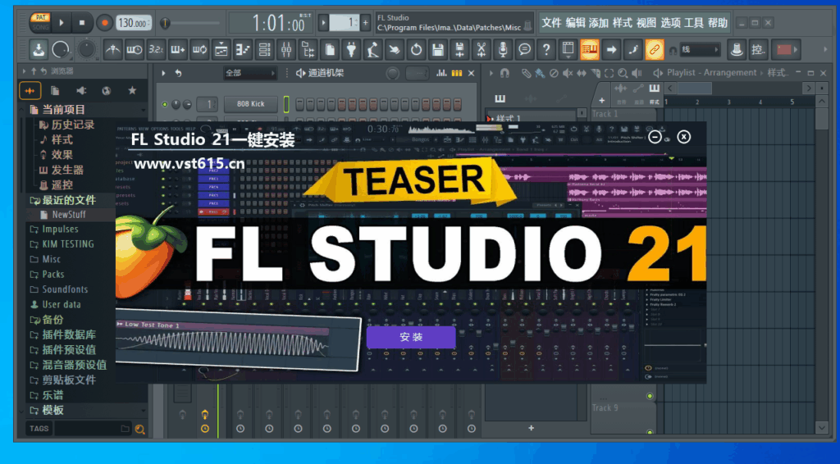The height and width of the screenshot is (464, 840).
Task: Expand the Packs folder
Action: tap(47, 274)
